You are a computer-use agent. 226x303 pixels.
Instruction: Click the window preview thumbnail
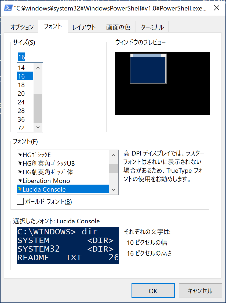tap(163, 83)
